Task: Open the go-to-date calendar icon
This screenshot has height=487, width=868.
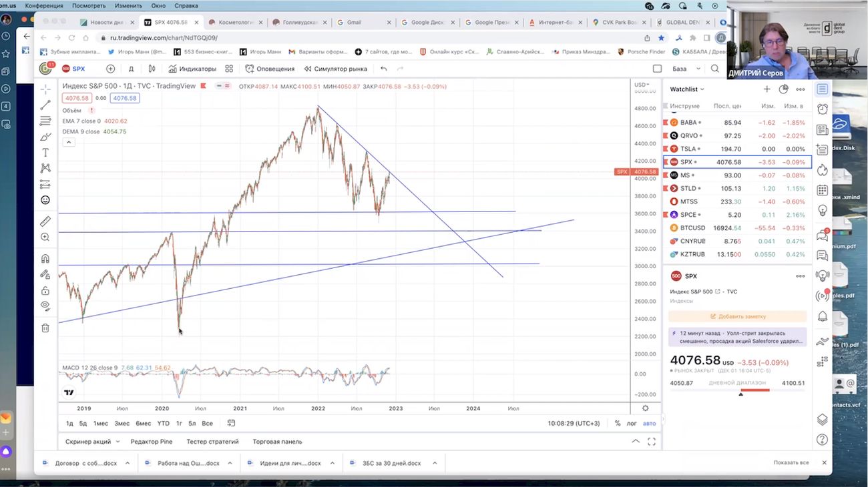Action: (231, 423)
